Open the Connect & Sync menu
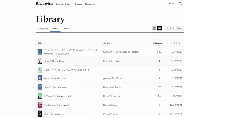 (x=64, y=4)
